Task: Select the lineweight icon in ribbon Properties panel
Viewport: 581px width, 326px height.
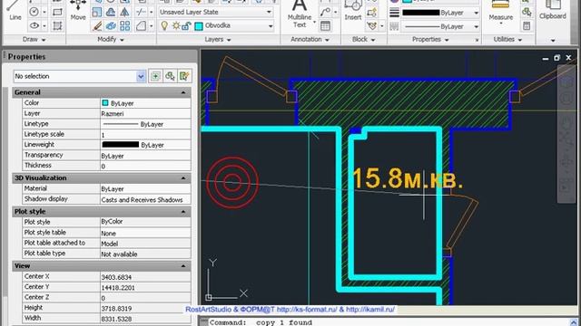Action: [394, 13]
